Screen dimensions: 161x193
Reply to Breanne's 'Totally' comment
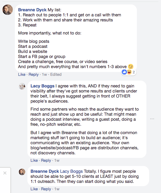coord(46,189)
